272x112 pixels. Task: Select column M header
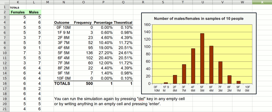(x=47, y=2)
